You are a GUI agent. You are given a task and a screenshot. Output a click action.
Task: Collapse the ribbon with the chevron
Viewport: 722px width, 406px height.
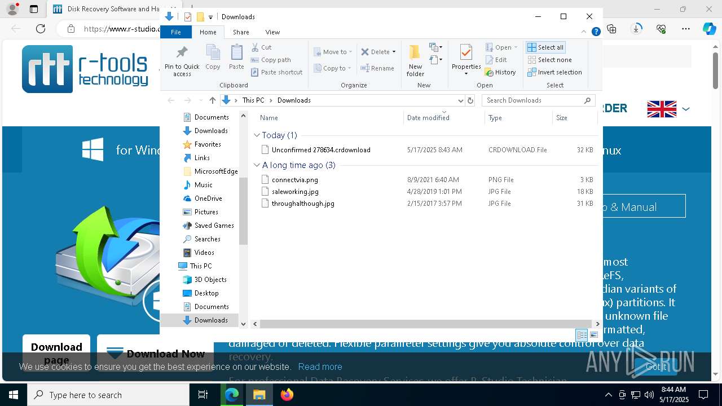[x=584, y=32]
